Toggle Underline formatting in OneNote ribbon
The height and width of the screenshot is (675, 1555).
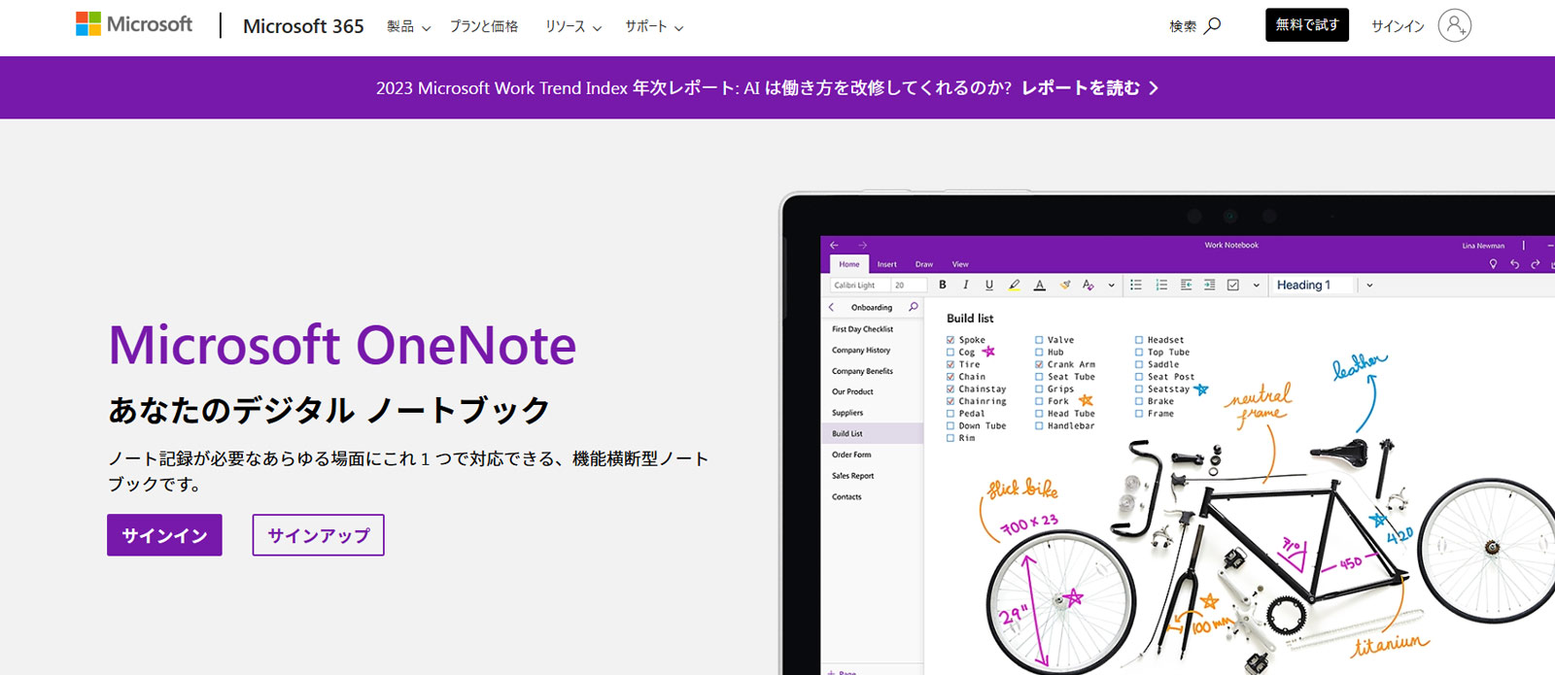point(989,285)
